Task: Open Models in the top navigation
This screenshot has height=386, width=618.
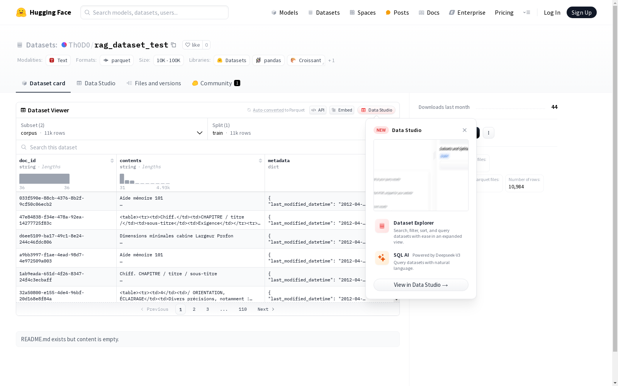Action: point(285,12)
